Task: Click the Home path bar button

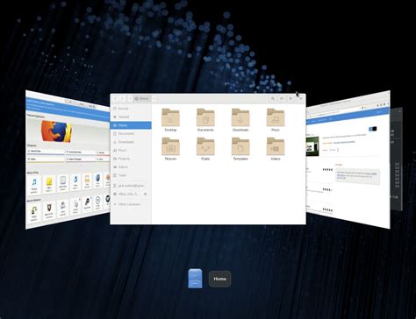Action: [141, 99]
